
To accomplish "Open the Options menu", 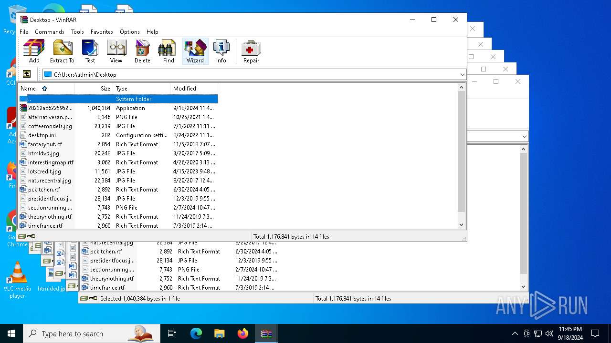I will [x=130, y=32].
